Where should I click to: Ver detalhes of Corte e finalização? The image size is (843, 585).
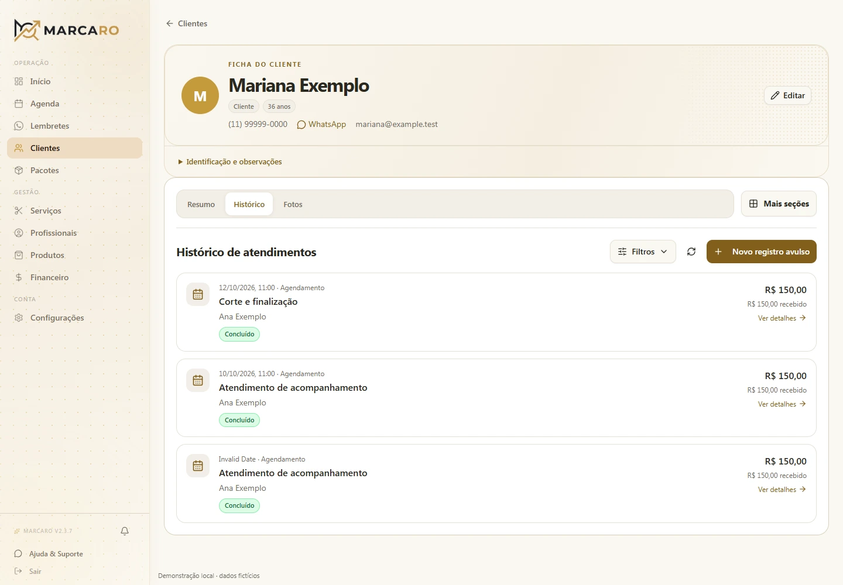(782, 318)
